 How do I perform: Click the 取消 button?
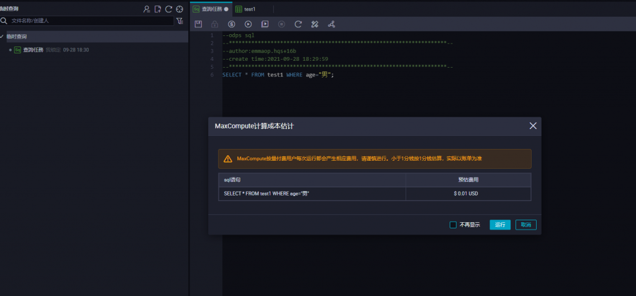coord(525,225)
